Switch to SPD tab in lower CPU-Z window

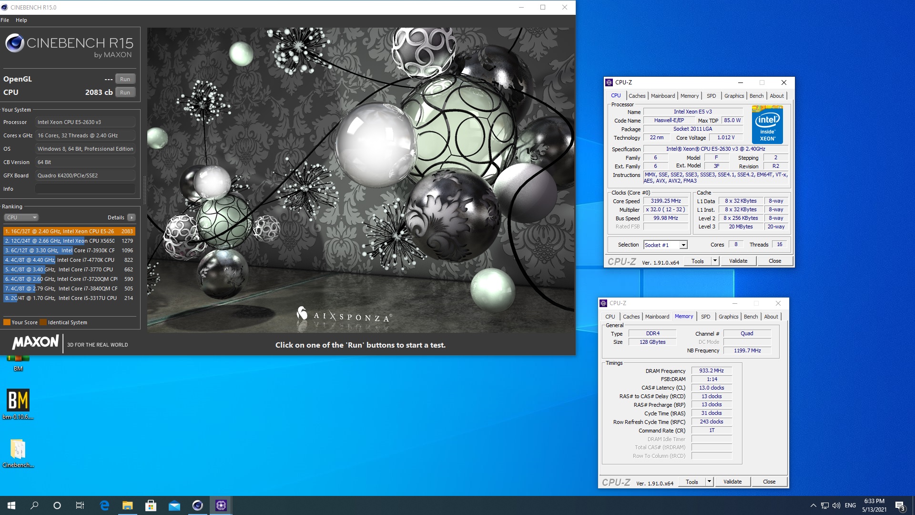point(705,317)
